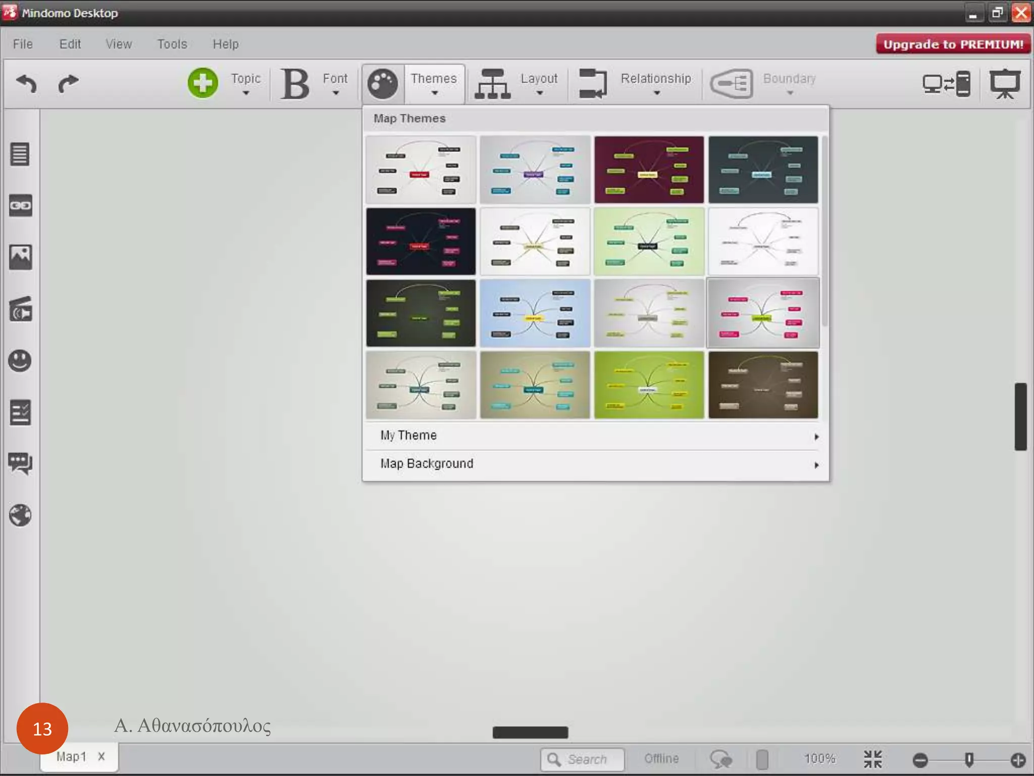1034x776 pixels.
Task: Open the Hyperlink panel icon in sidebar
Action: coord(20,206)
